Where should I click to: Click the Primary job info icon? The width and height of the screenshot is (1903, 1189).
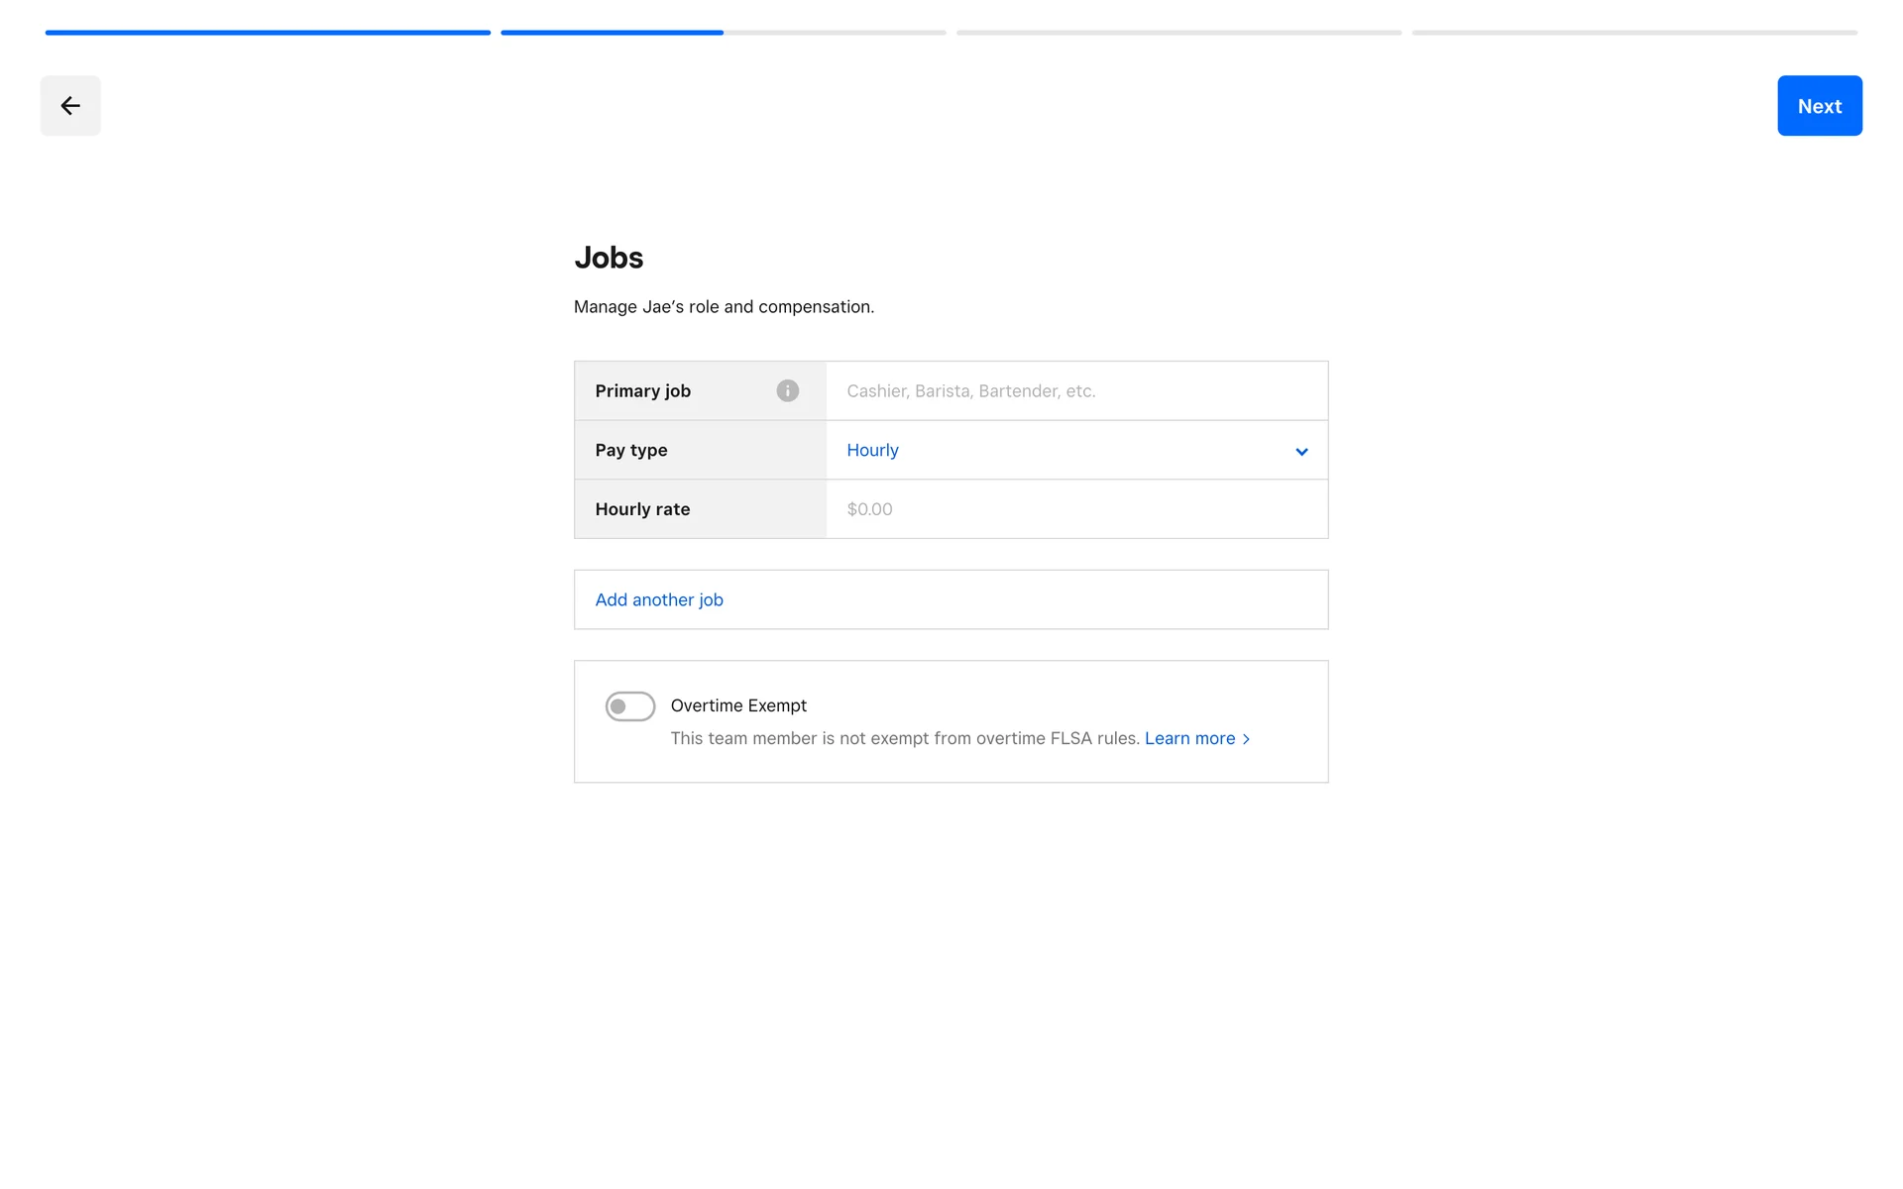pos(787,390)
